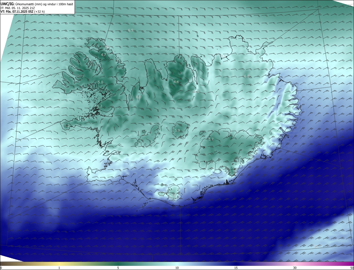Select the 15 tick on the colour scale
The width and height of the screenshot is (354, 270).
click(x=236, y=268)
